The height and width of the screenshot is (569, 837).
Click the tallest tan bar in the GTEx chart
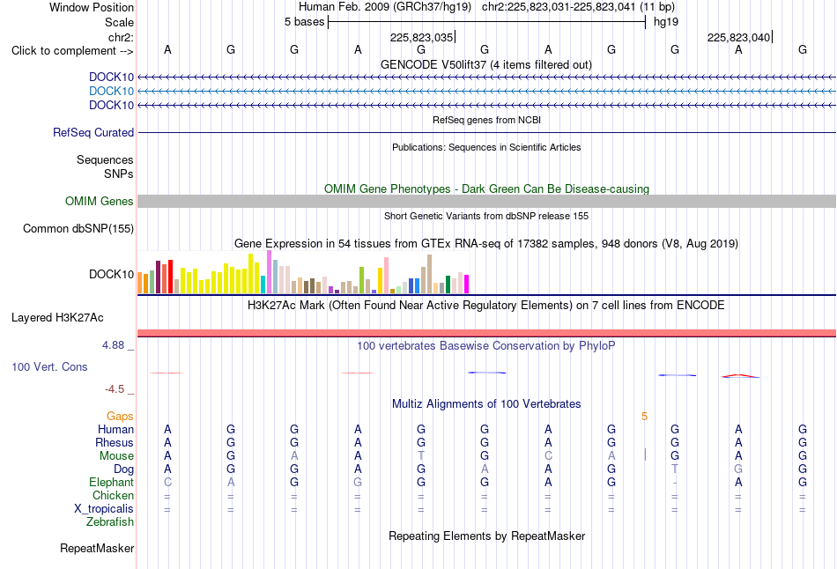429,274
